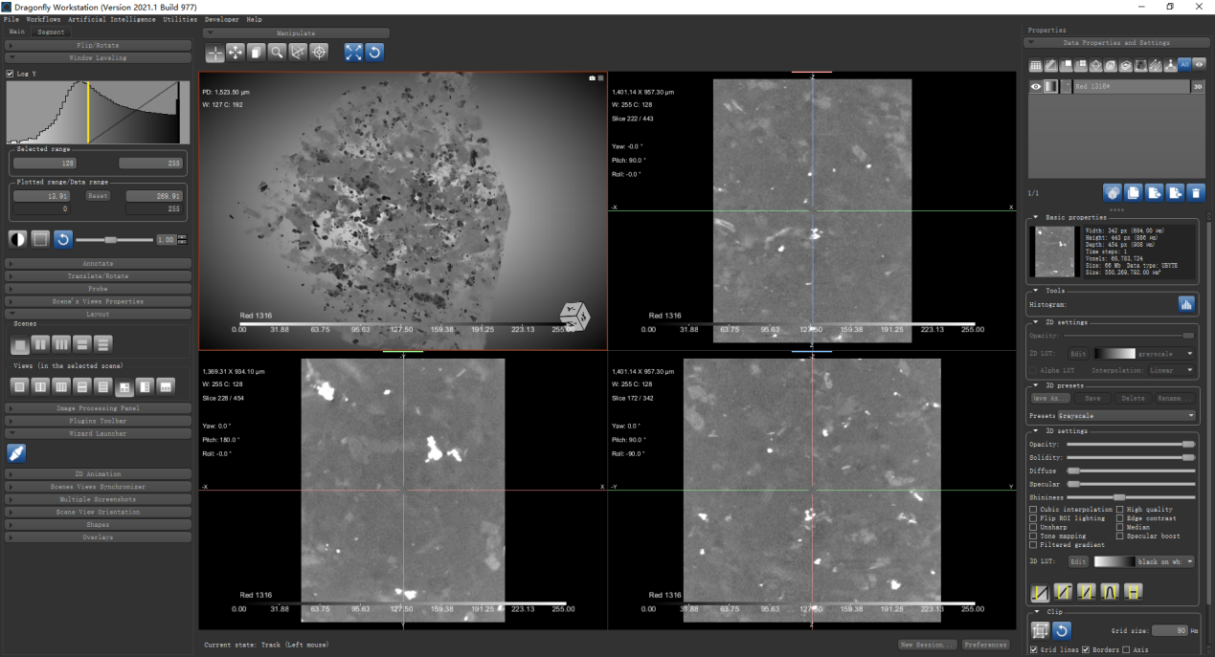The height and width of the screenshot is (657, 1215).
Task: Click the orientation cube in 3D view
Action: [x=574, y=315]
